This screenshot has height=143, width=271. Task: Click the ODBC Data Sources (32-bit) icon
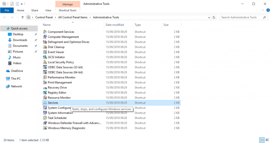click(x=45, y=67)
